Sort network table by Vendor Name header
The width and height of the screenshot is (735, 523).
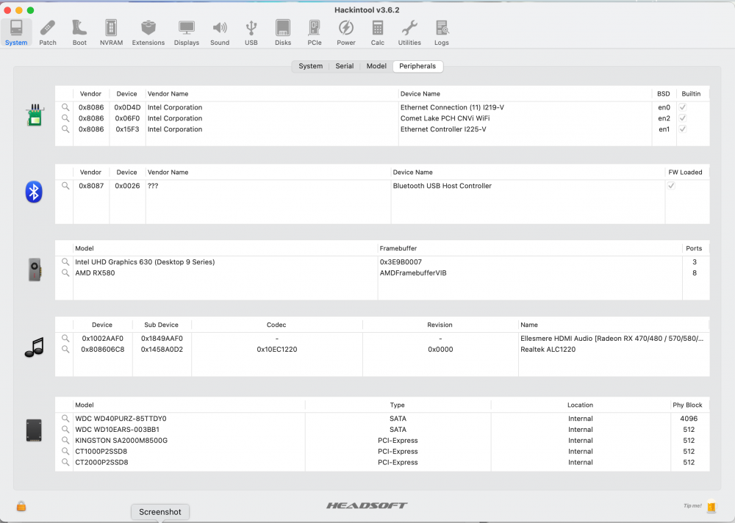click(272, 94)
